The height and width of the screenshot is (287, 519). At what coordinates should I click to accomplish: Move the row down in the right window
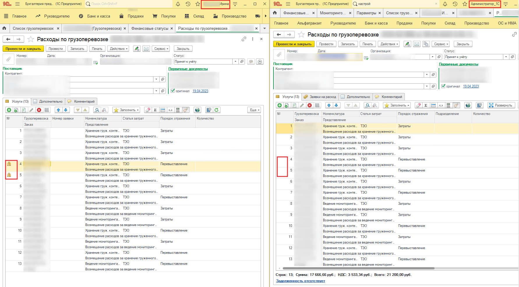(336, 105)
